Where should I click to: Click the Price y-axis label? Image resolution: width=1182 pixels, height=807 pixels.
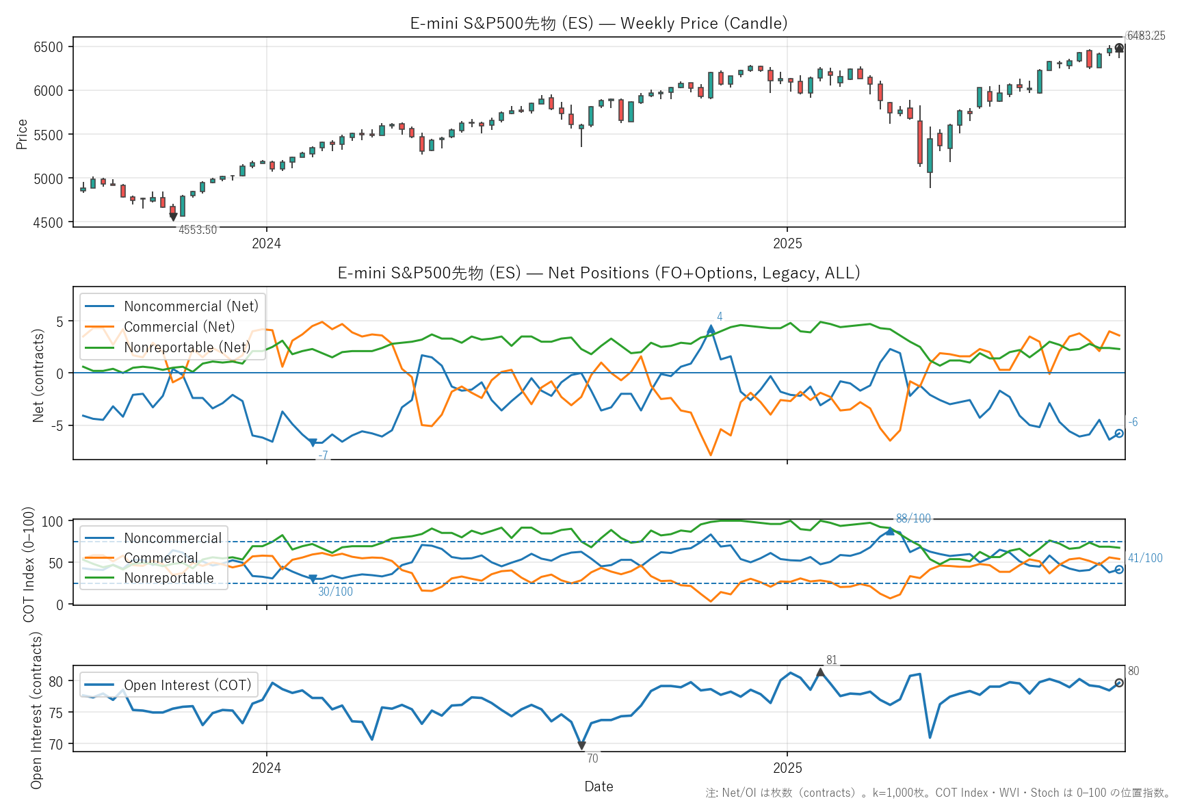[22, 134]
